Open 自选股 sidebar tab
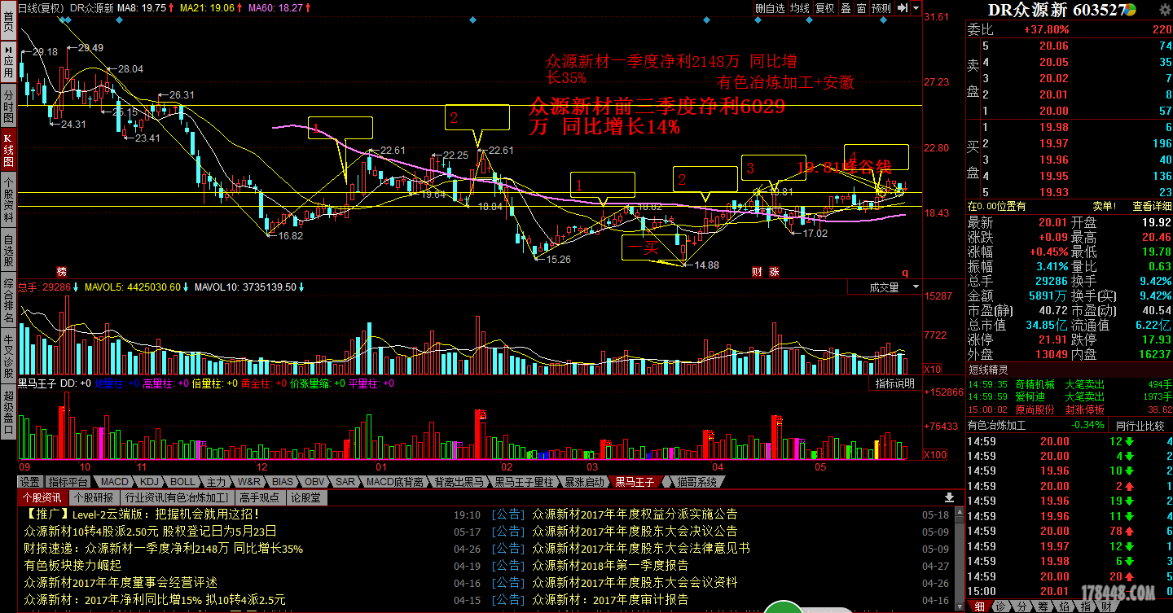The width and height of the screenshot is (1173, 613). [8, 252]
